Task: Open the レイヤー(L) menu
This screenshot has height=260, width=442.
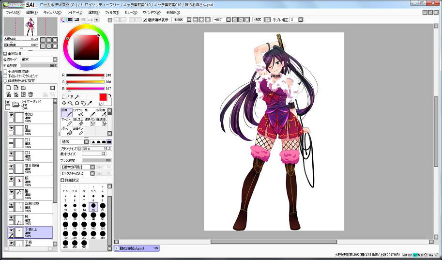Action: (x=75, y=12)
